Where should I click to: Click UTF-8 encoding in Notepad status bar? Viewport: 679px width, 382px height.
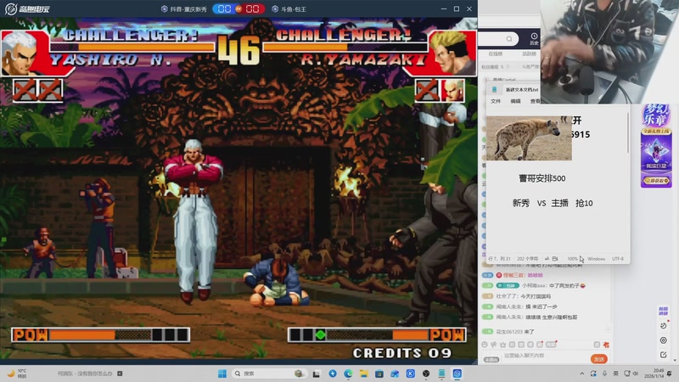click(x=618, y=259)
